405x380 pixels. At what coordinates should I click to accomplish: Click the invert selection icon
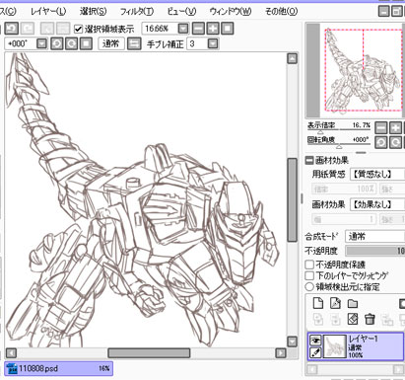63,29
